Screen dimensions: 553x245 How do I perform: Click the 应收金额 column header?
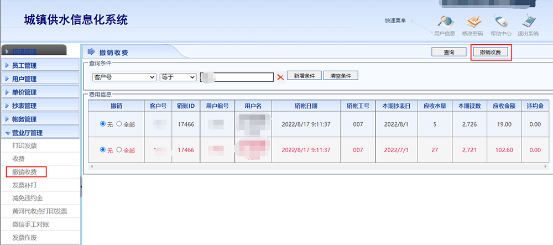coord(504,106)
